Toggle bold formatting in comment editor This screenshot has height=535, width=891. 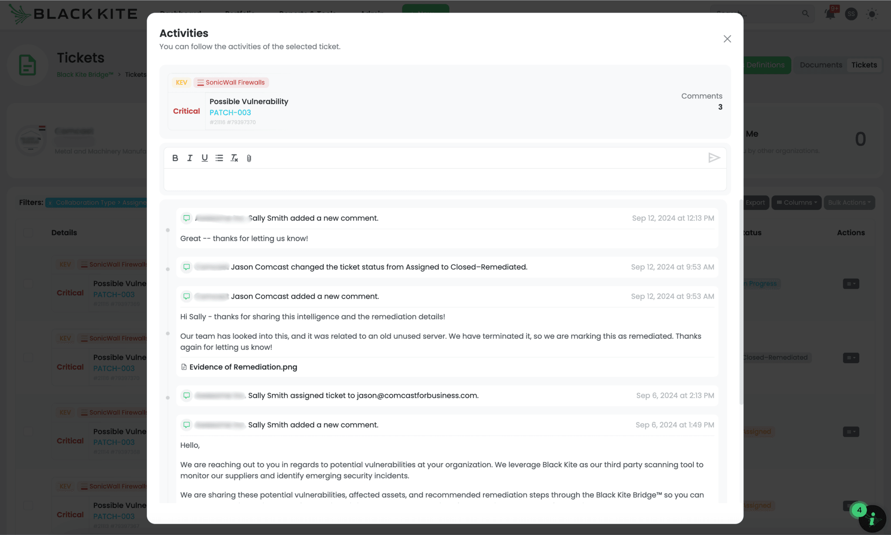(175, 158)
